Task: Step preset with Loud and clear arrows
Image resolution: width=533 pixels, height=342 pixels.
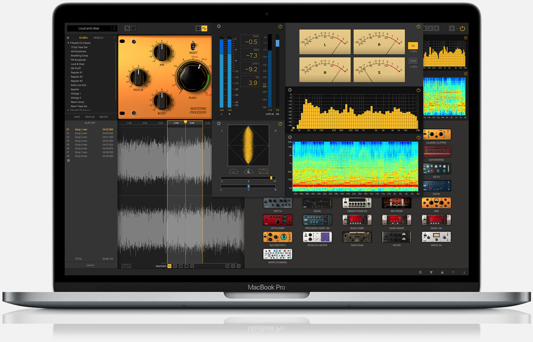Action: coord(114,28)
